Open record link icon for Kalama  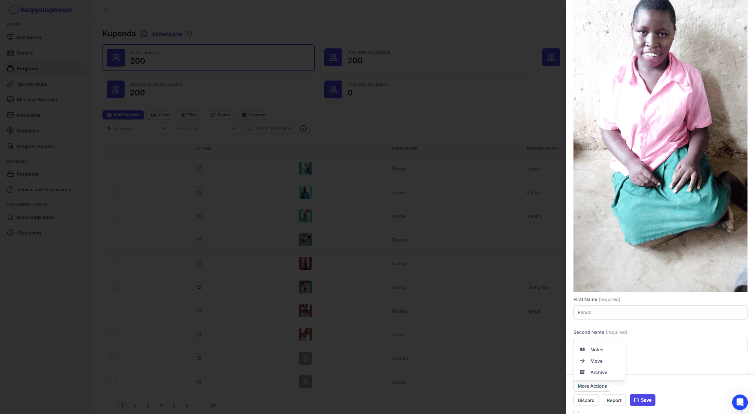[199, 358]
